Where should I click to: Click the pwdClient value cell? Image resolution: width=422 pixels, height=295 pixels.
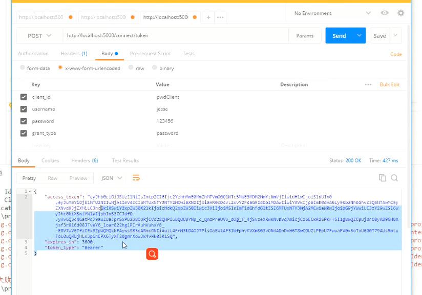168,97
